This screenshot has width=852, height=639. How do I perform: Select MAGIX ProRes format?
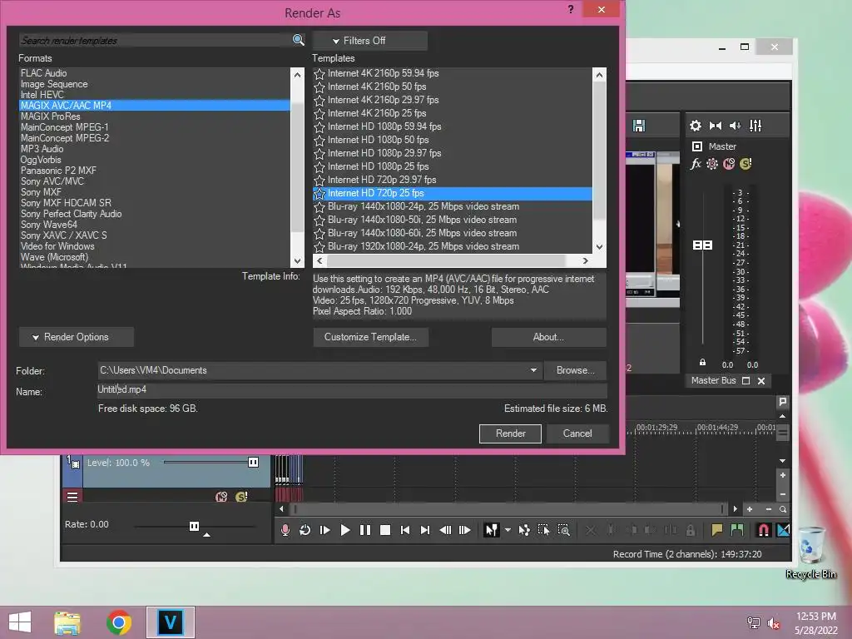coord(51,116)
